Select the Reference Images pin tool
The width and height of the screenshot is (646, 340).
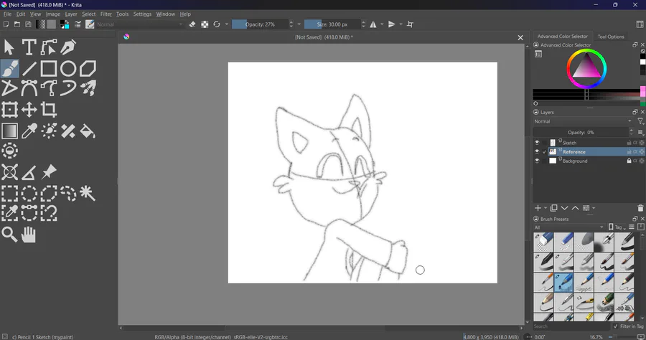49,172
